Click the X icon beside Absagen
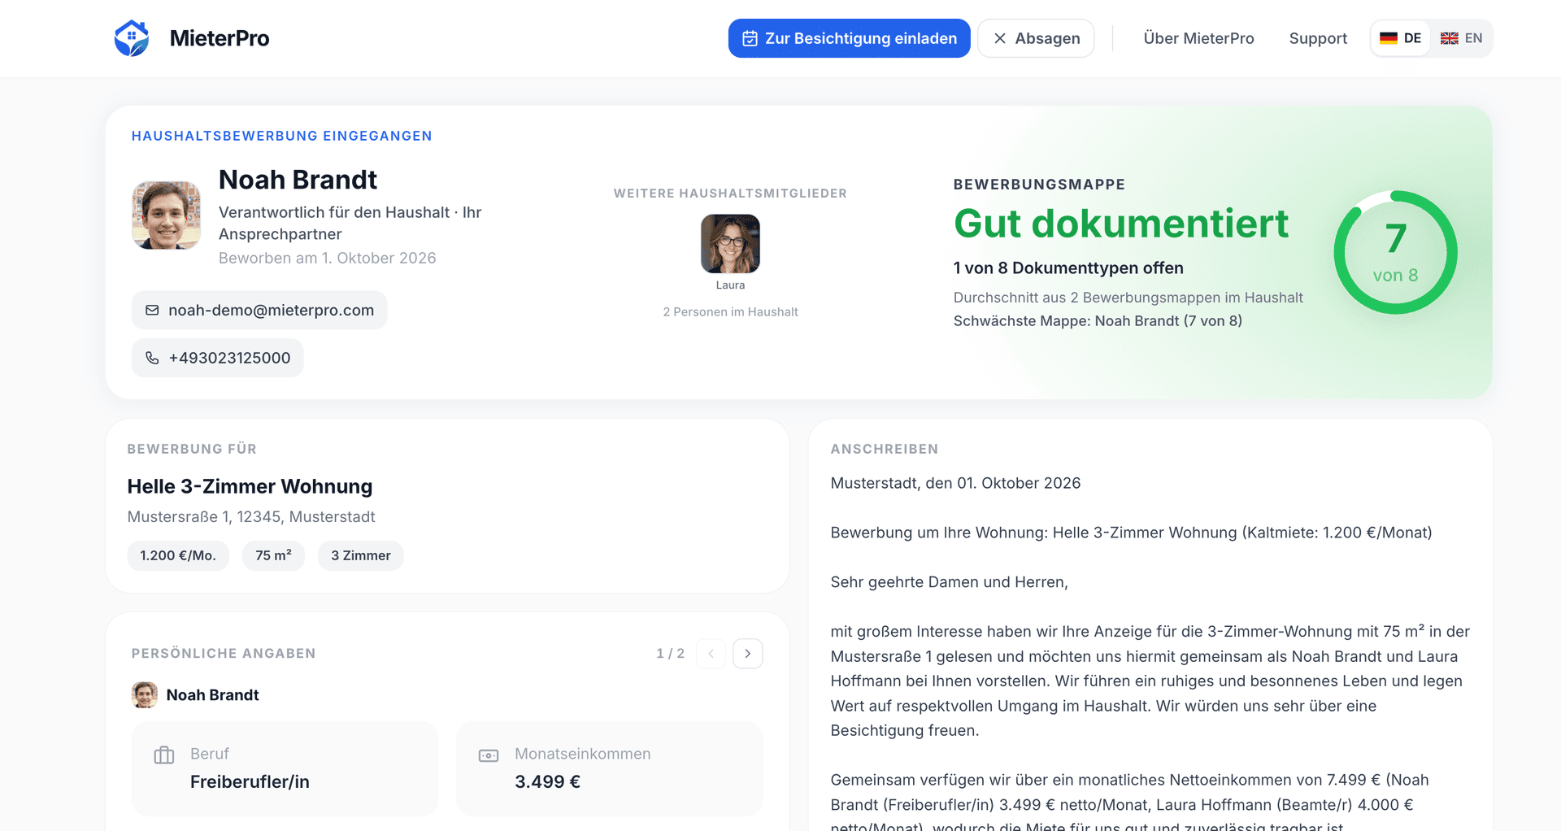This screenshot has height=831, width=1561. point(1000,38)
